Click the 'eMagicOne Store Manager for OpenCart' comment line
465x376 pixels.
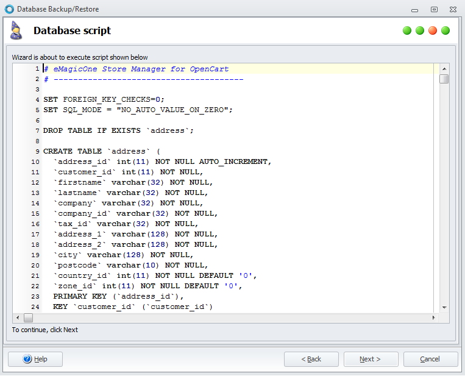click(x=137, y=69)
